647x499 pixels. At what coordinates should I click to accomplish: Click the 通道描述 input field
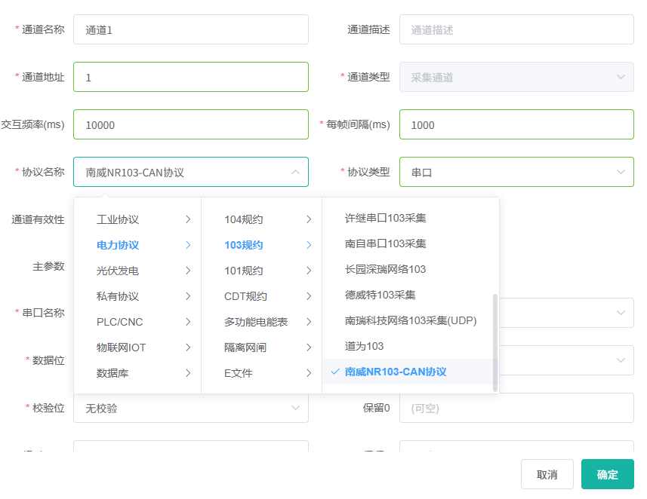pos(516,30)
